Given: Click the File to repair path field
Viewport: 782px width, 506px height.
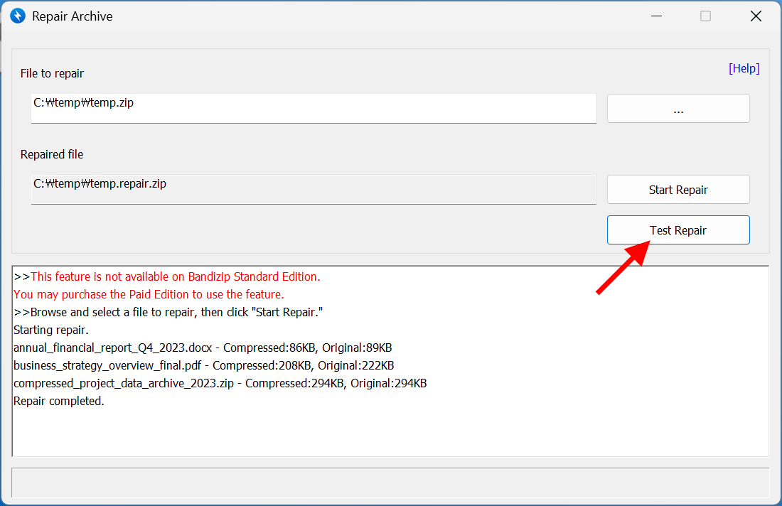Looking at the screenshot, I should [x=313, y=108].
